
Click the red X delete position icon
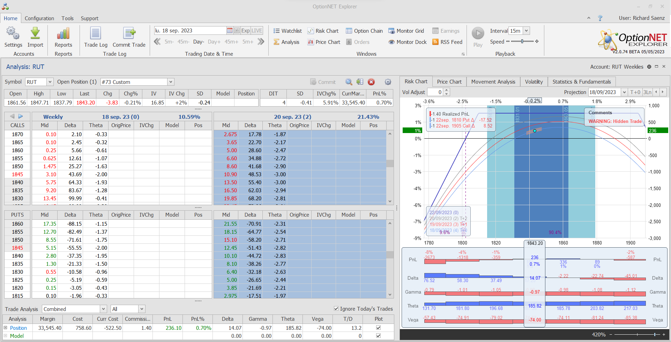pyautogui.click(x=371, y=82)
